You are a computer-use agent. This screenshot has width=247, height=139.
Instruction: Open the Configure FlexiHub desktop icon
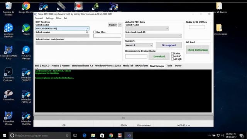tap(8, 31)
